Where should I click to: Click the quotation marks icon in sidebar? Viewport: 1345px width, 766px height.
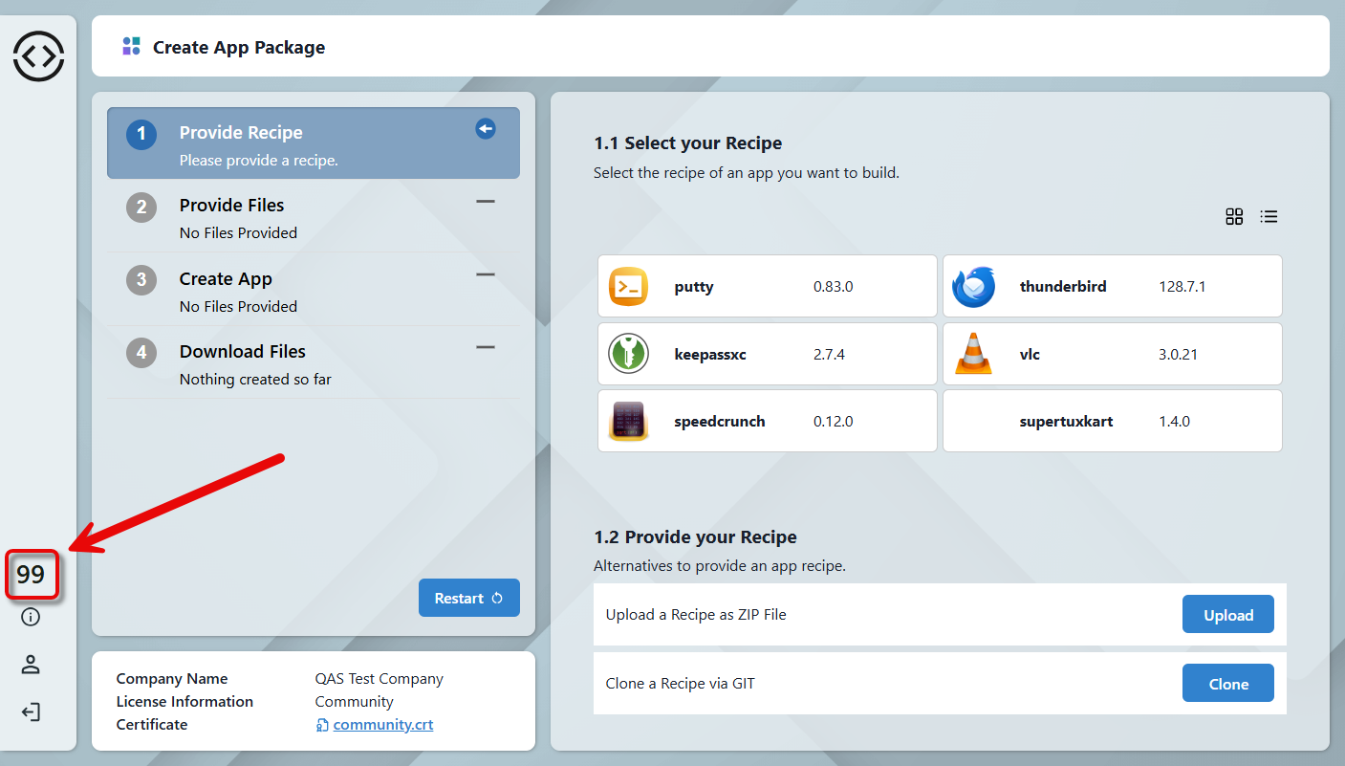32,575
